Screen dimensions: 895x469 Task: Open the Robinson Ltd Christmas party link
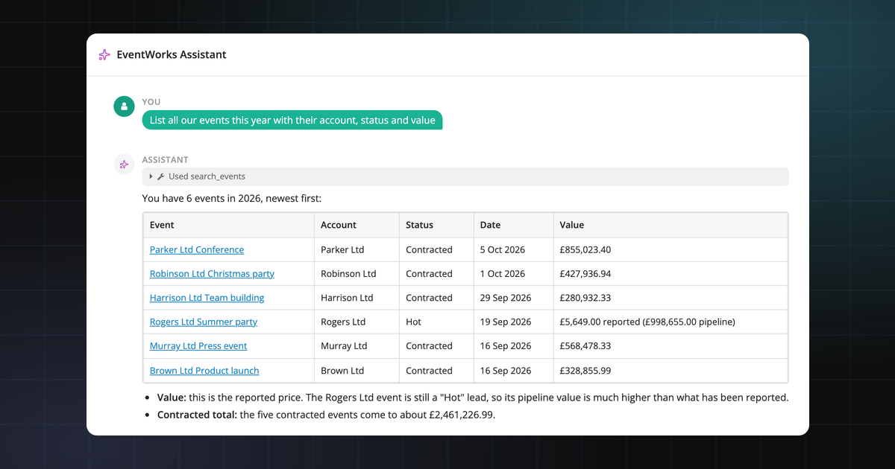point(212,274)
